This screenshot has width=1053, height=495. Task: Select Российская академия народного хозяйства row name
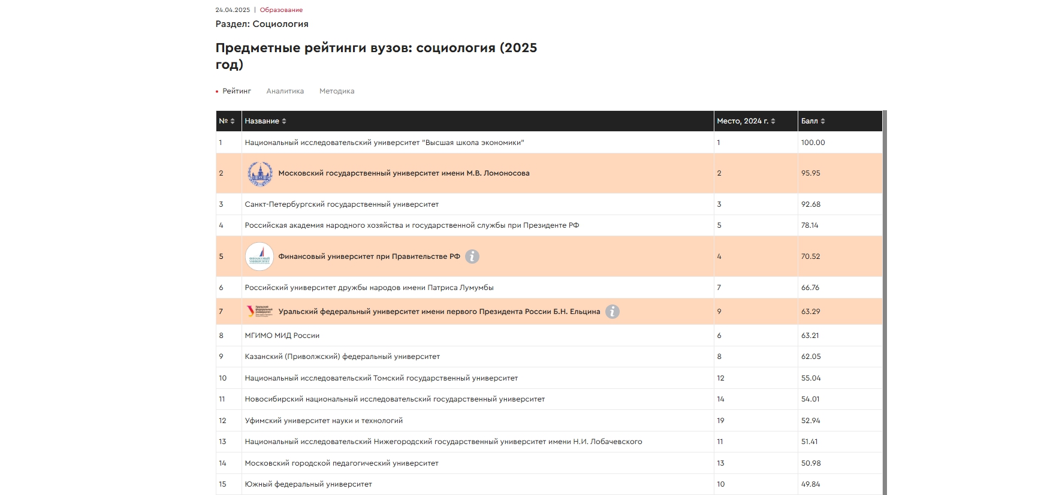(x=412, y=225)
